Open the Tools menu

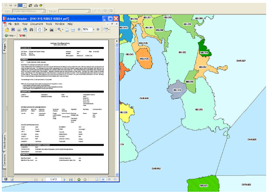tap(49, 24)
